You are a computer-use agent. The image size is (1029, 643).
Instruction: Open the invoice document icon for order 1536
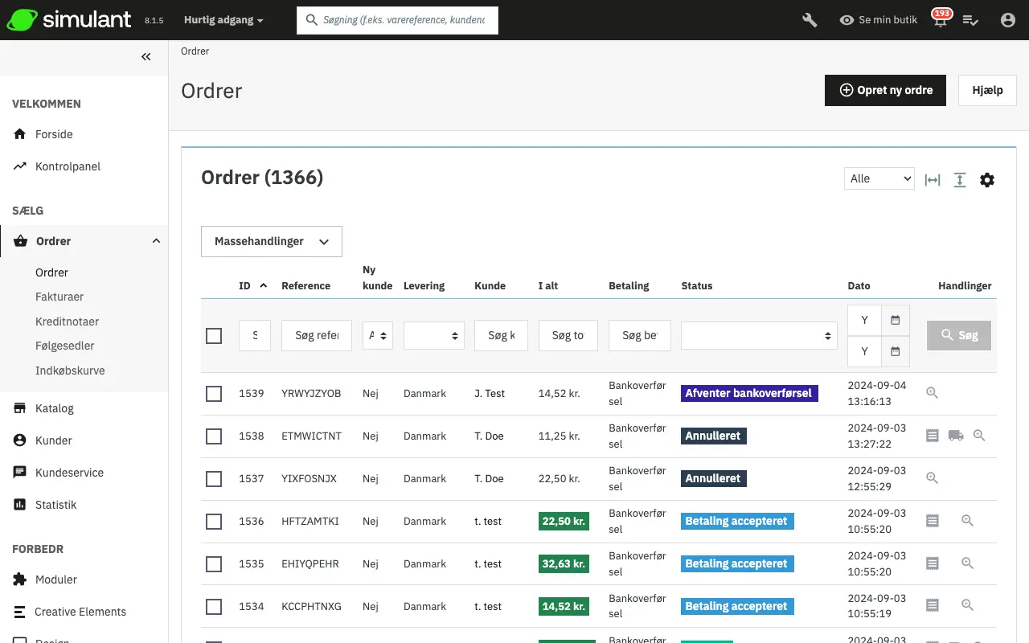pyautogui.click(x=933, y=521)
